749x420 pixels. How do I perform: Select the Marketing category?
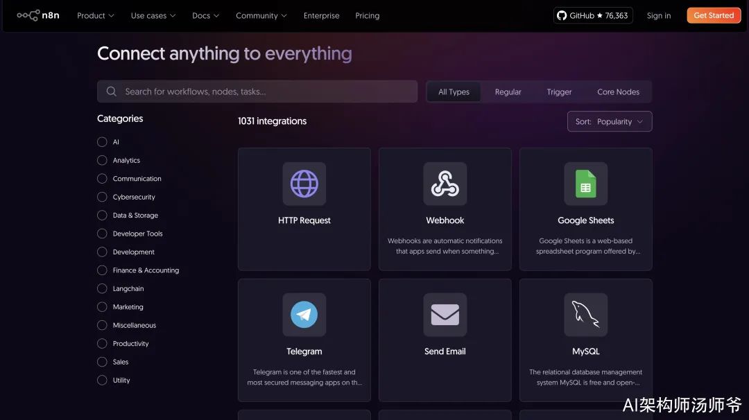pos(120,307)
